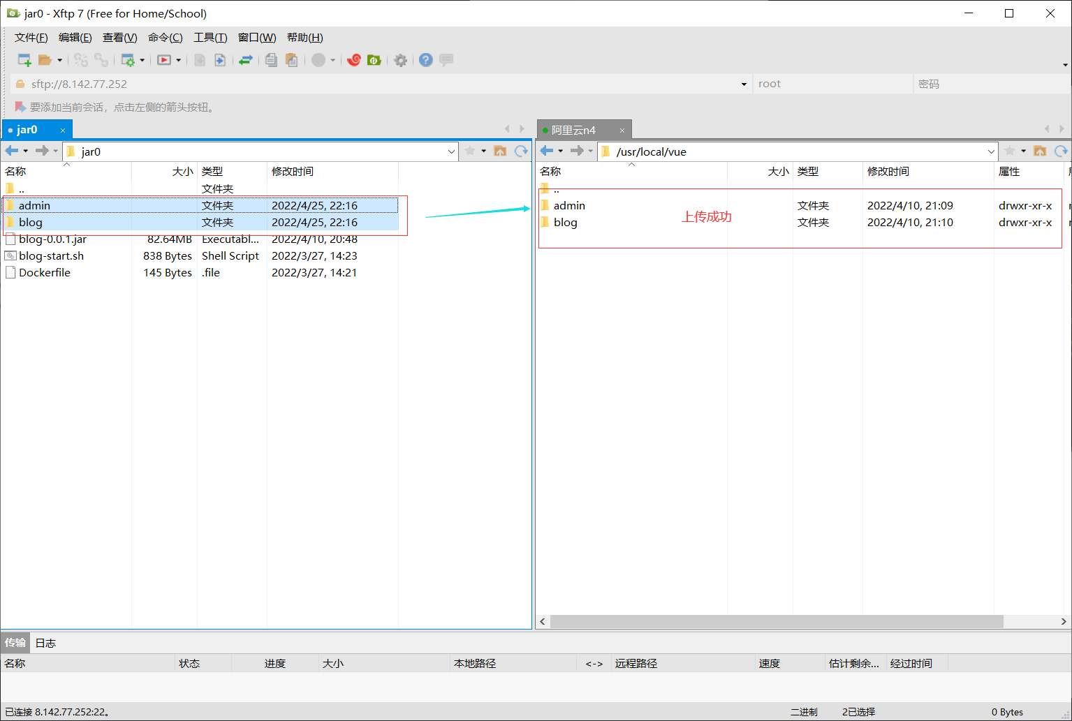The image size is (1072, 721).
Task: Open the dropdown beside session Properties icon
Action: [x=142, y=60]
